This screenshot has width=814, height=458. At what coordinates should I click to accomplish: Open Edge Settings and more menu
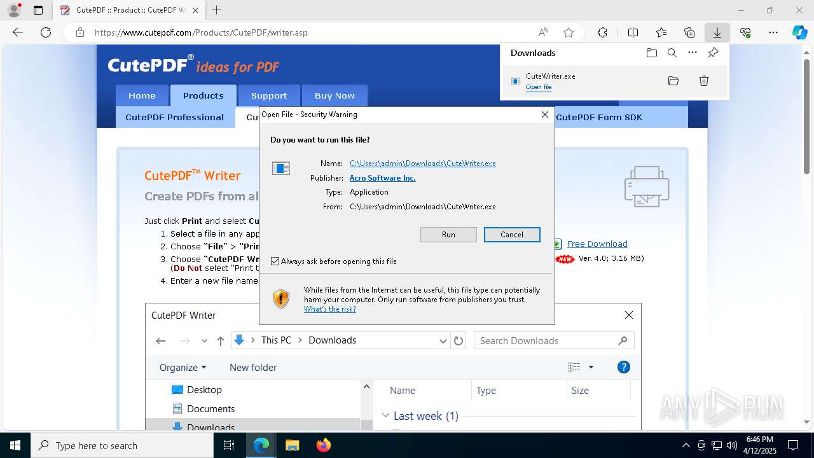(773, 32)
